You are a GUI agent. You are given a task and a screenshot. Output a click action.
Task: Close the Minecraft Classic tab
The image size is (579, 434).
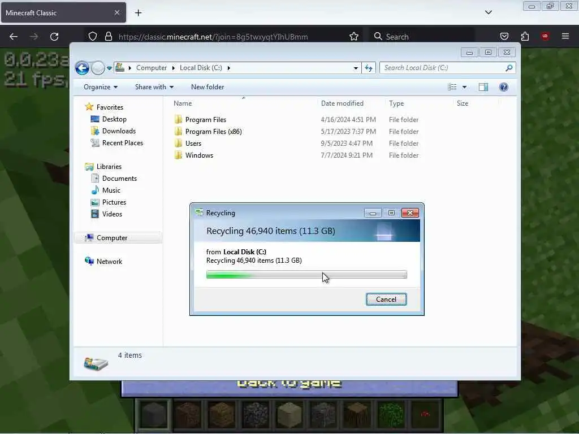117,12
